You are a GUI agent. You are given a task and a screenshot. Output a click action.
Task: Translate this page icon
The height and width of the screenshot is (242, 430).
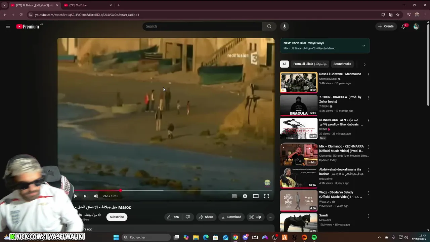point(390,15)
